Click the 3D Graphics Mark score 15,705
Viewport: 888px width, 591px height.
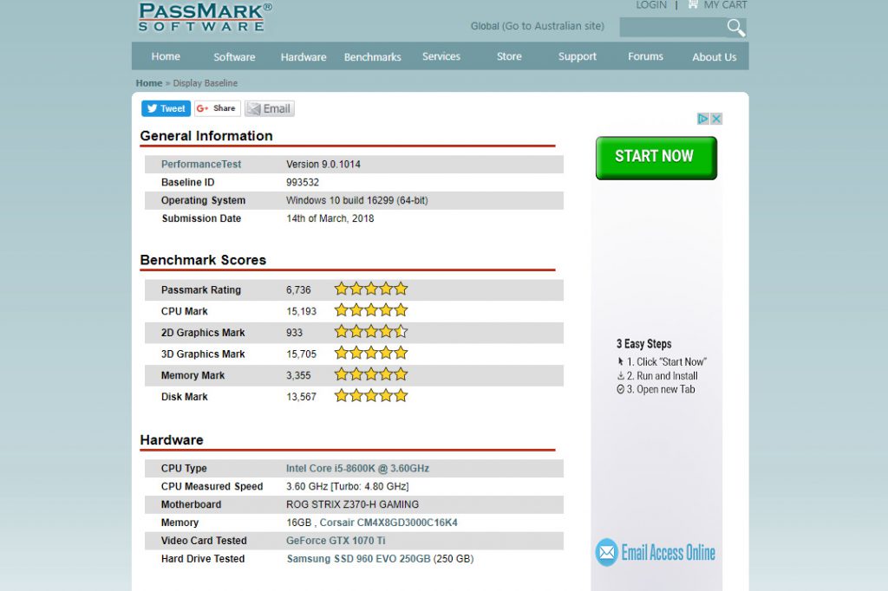pos(301,354)
